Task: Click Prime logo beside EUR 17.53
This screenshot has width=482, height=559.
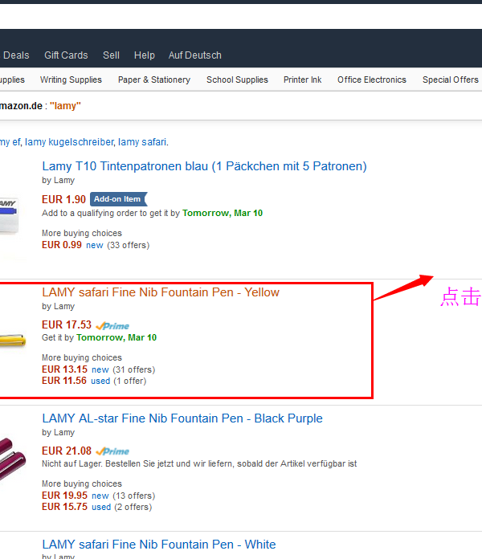Action: pyautogui.click(x=112, y=325)
